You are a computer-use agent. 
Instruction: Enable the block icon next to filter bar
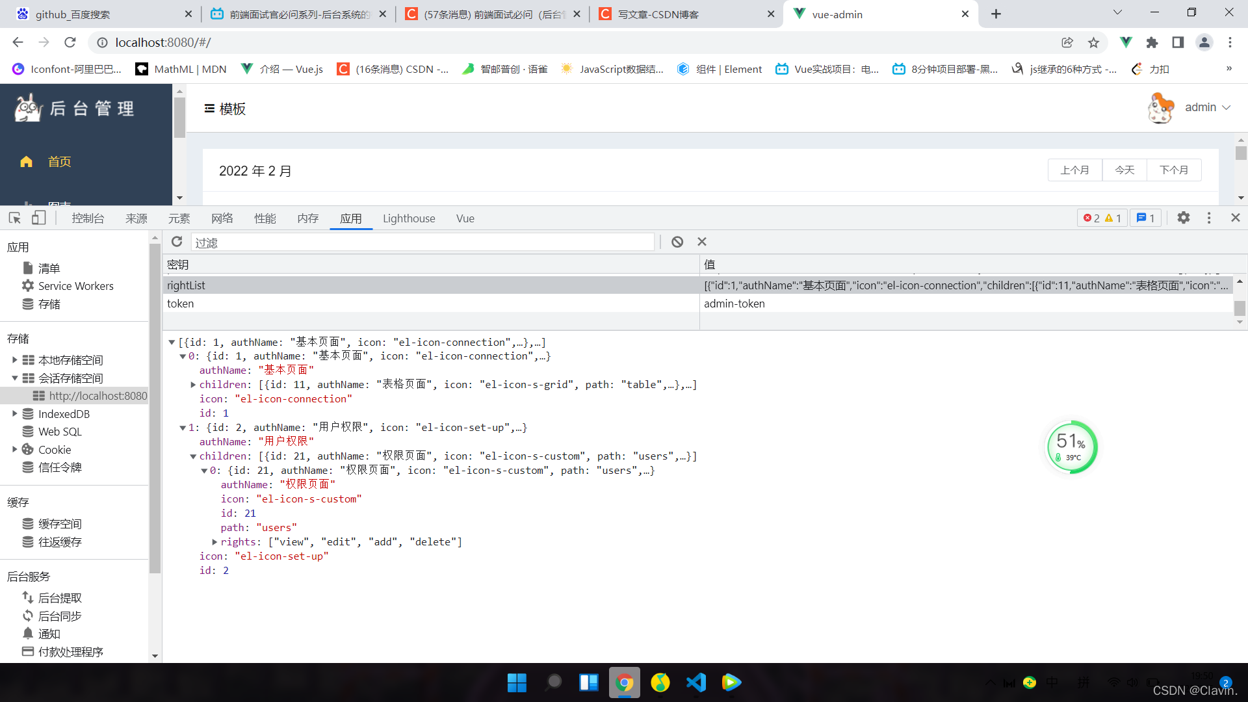click(677, 241)
